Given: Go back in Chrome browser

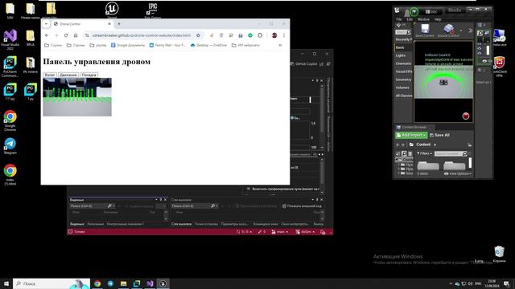Looking at the screenshot, I should [x=47, y=35].
